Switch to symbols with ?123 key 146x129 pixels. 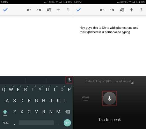(5, 123)
